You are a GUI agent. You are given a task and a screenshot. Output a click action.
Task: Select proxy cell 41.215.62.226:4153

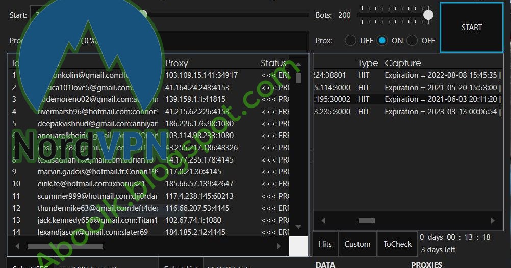pos(197,112)
